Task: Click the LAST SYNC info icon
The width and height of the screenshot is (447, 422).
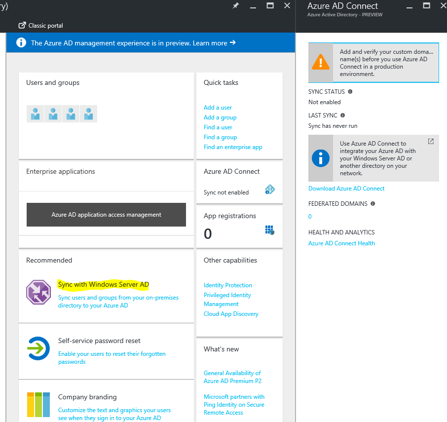Action: click(343, 115)
